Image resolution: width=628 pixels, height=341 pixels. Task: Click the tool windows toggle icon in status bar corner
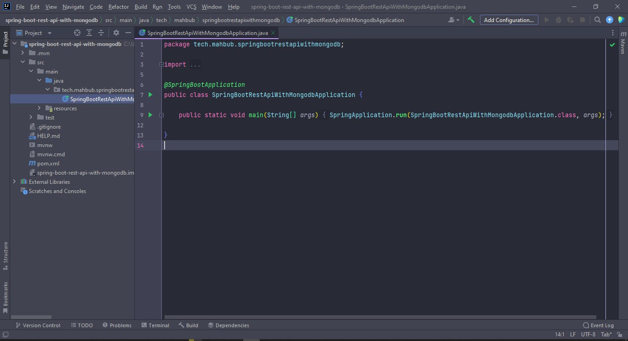[x=6, y=335]
